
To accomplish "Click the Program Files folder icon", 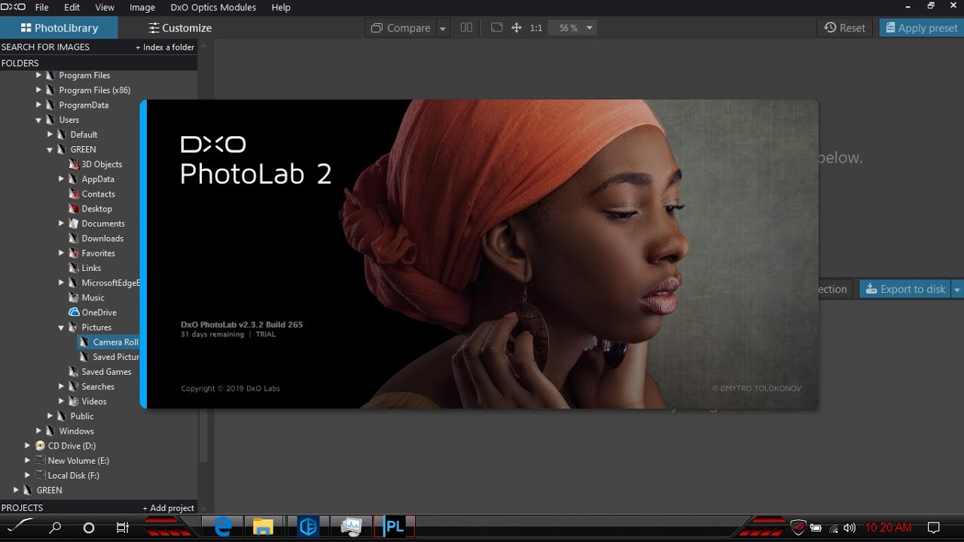I will click(50, 75).
